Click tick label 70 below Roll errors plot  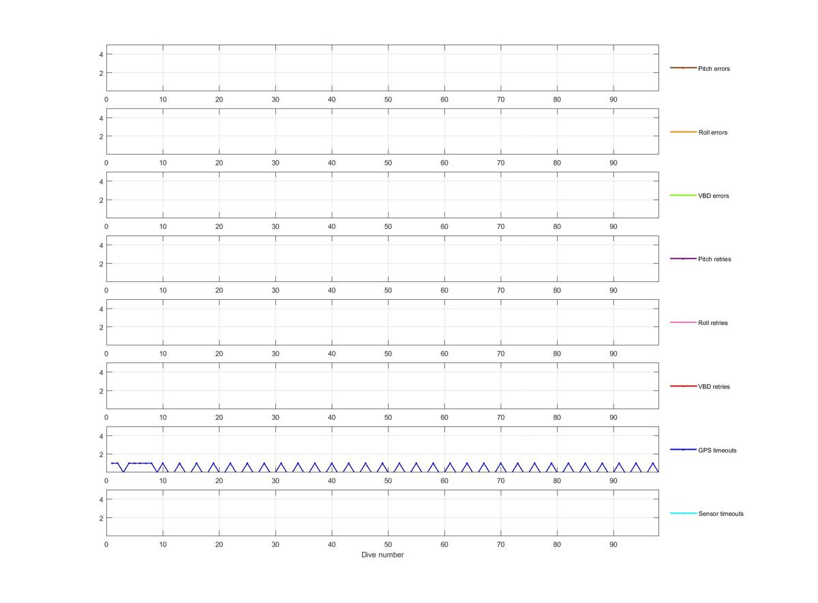[x=501, y=163]
